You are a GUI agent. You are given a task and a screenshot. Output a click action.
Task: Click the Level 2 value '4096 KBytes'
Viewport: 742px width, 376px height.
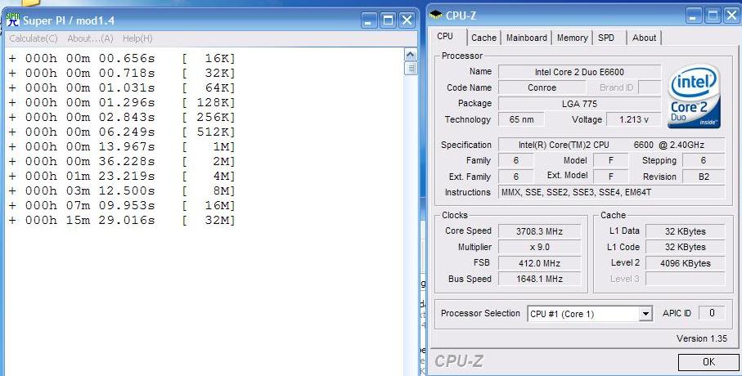[x=685, y=263]
